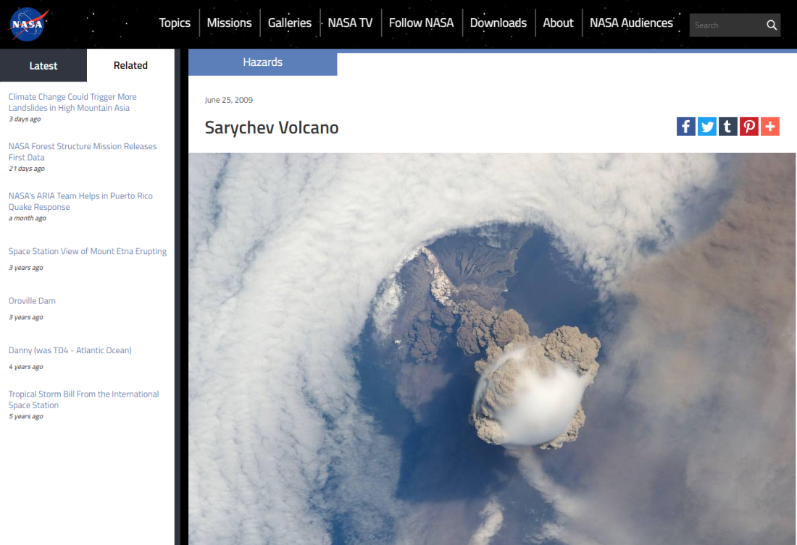Switch to the Related tab
This screenshot has width=797, height=545.
[x=130, y=66]
